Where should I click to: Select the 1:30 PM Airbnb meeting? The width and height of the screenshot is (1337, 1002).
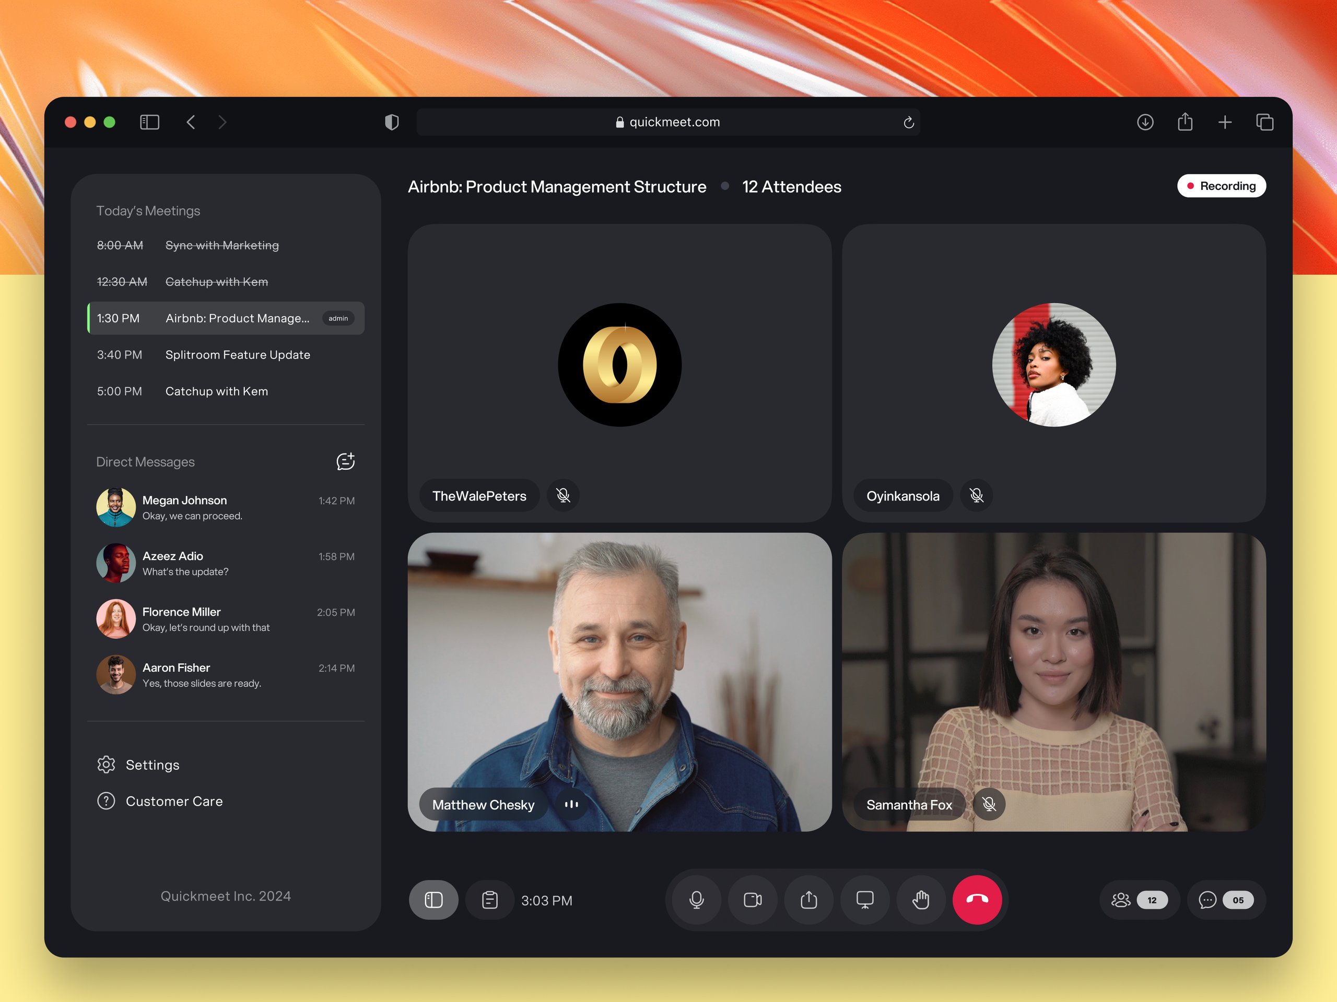click(226, 318)
